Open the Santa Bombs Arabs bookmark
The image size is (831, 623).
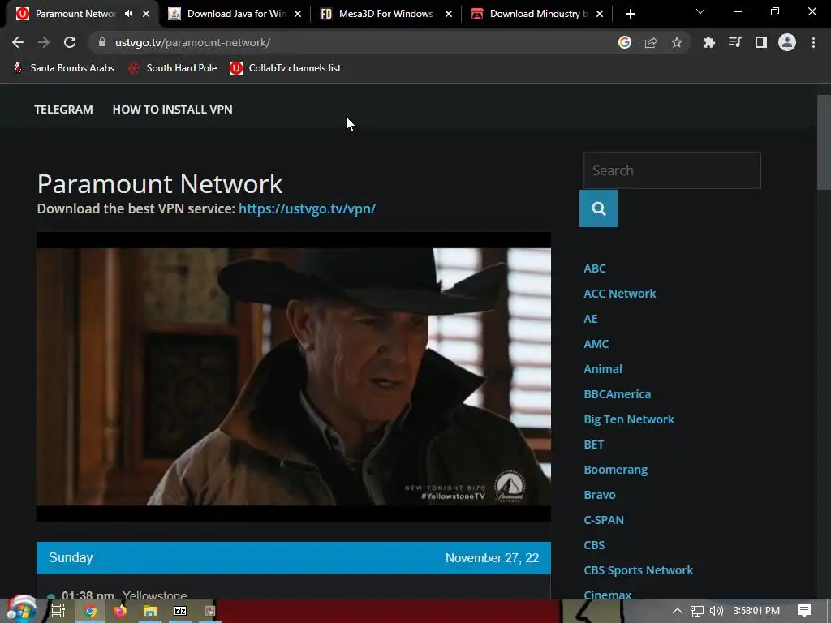[x=63, y=68]
